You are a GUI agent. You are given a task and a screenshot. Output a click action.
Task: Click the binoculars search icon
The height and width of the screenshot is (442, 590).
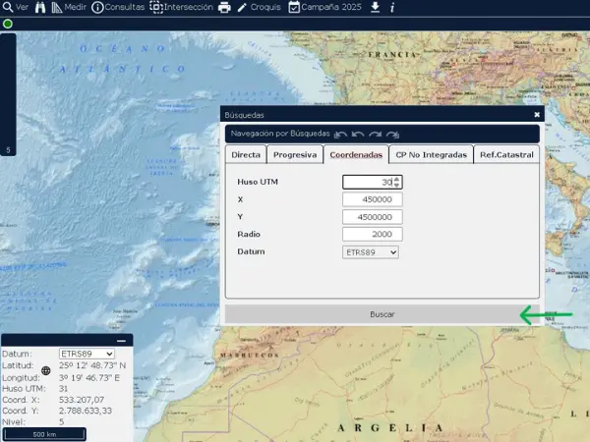(40, 7)
